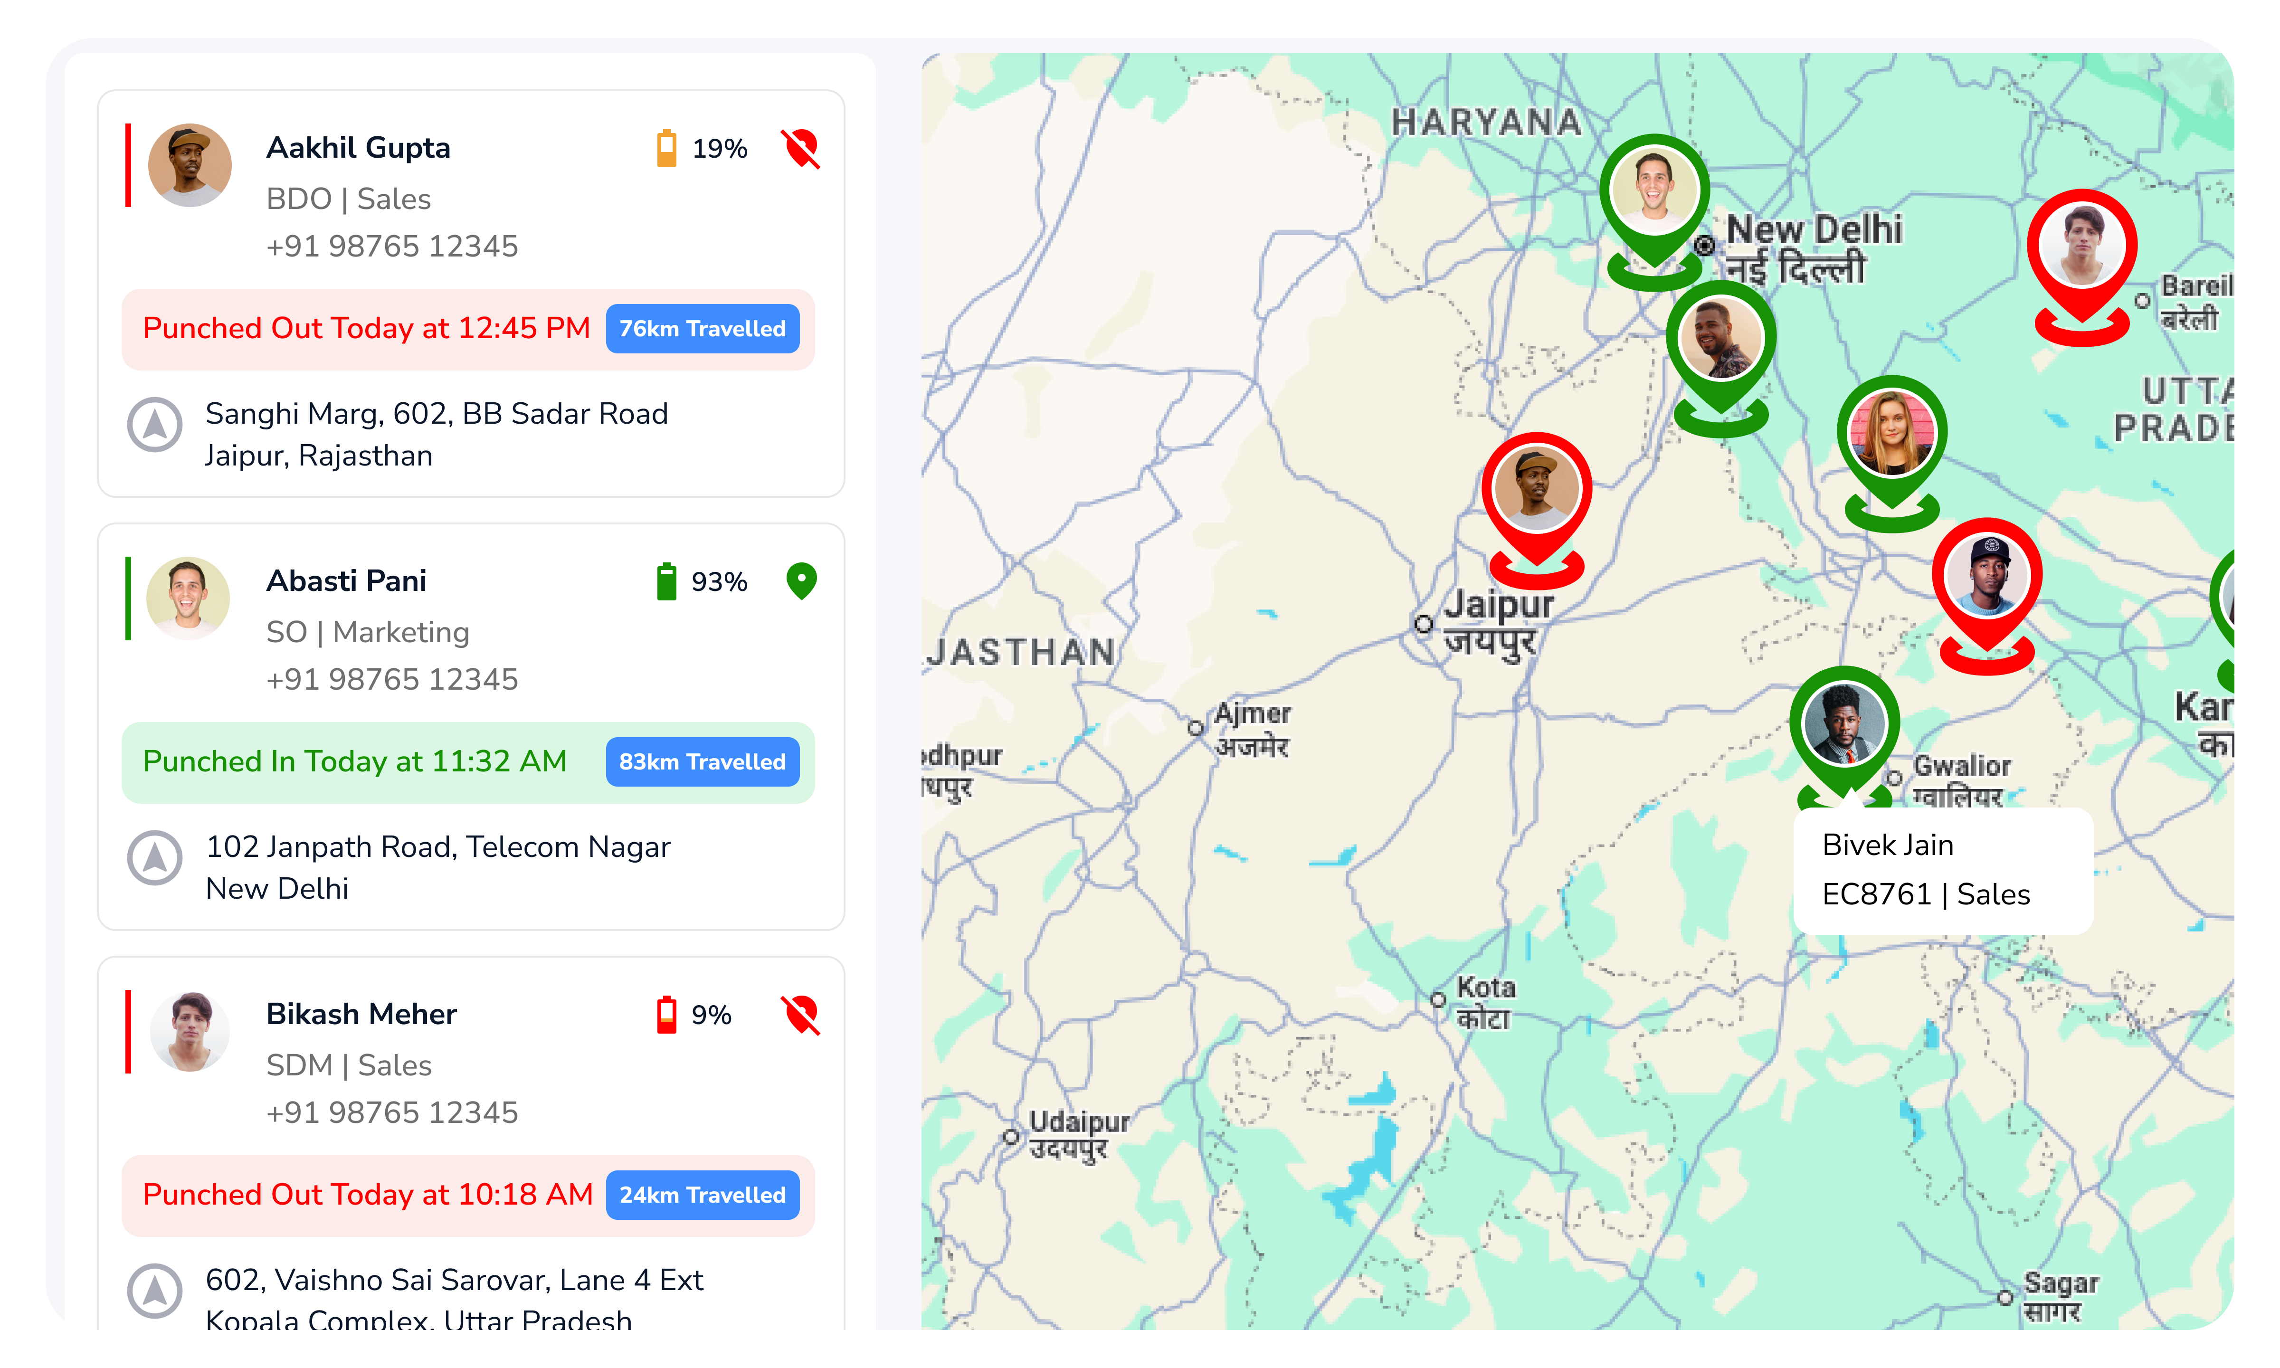Viewport: 2280px width, 1368px height.
Task: Click Bikash Meher's location-off icon
Action: 800,1014
